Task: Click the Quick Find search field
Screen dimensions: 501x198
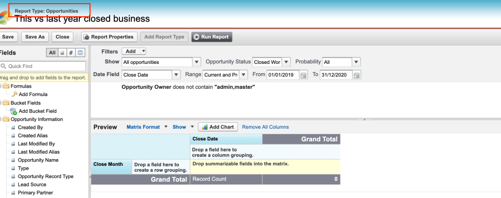Action: click(x=45, y=66)
